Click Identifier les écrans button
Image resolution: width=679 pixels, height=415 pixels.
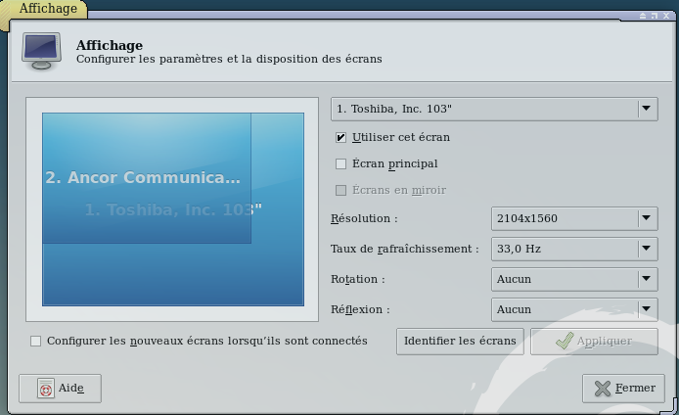pos(460,342)
